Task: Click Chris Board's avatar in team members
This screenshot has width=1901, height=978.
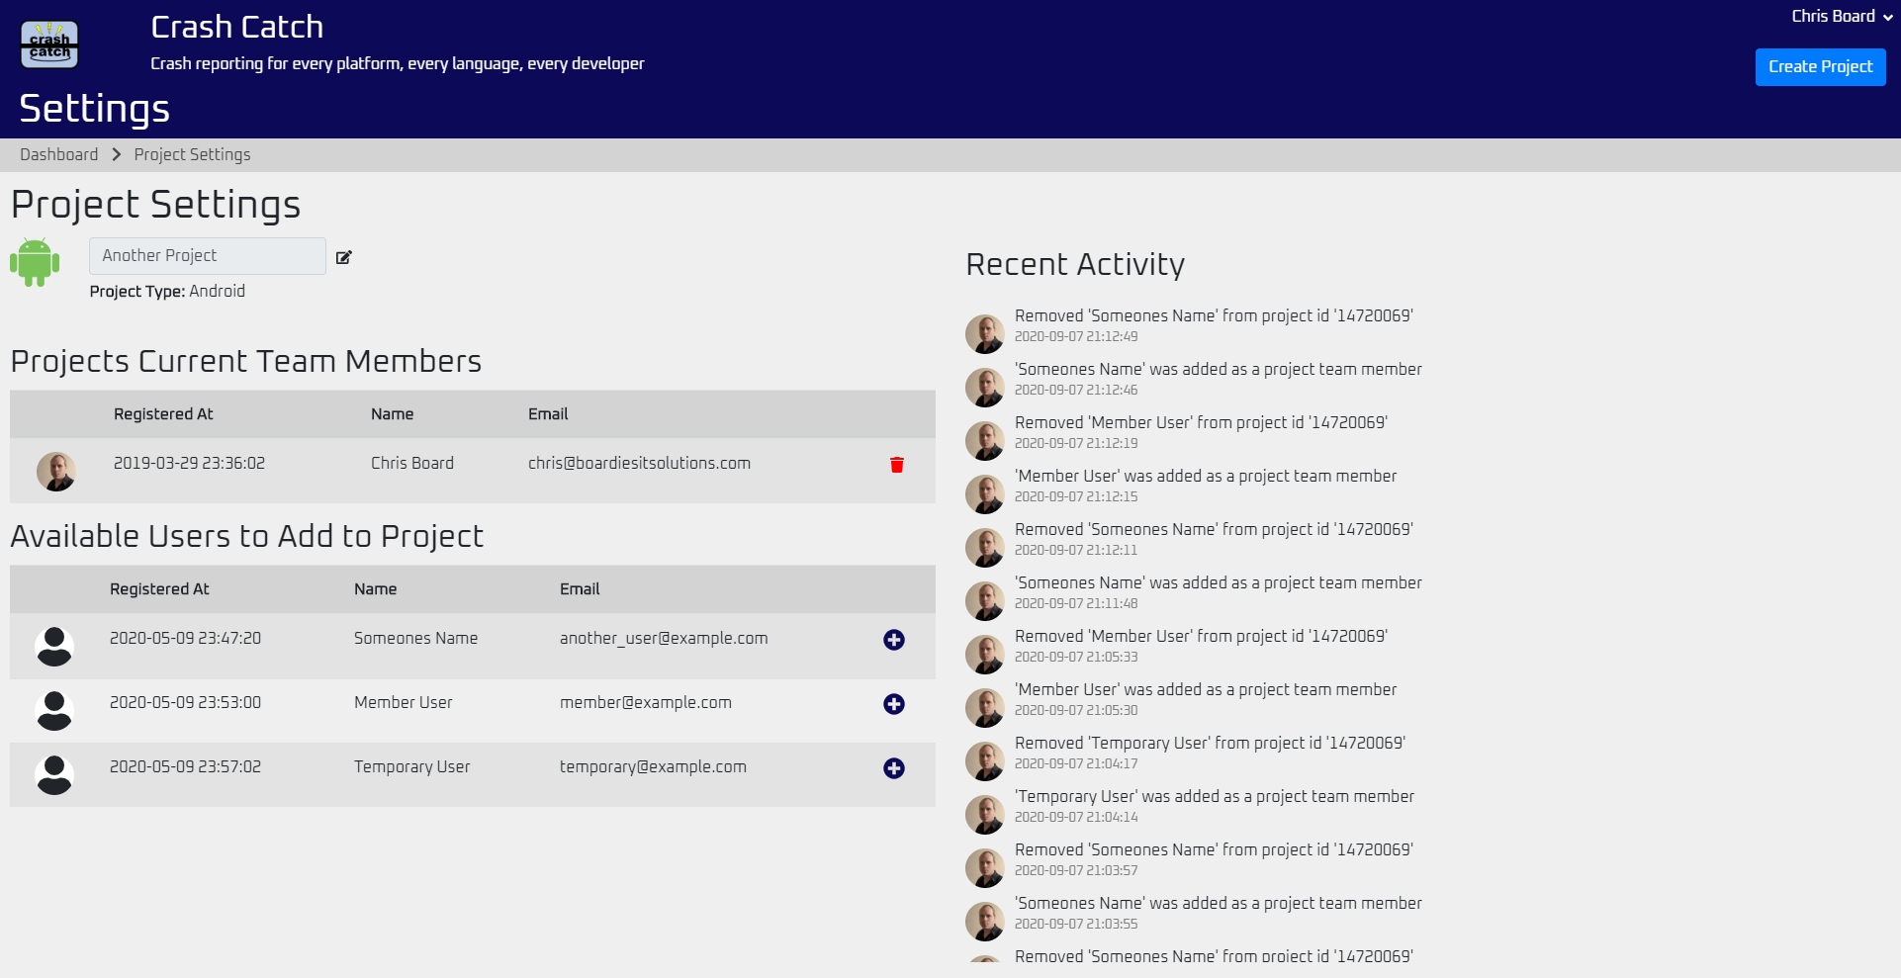Action: [x=56, y=472]
